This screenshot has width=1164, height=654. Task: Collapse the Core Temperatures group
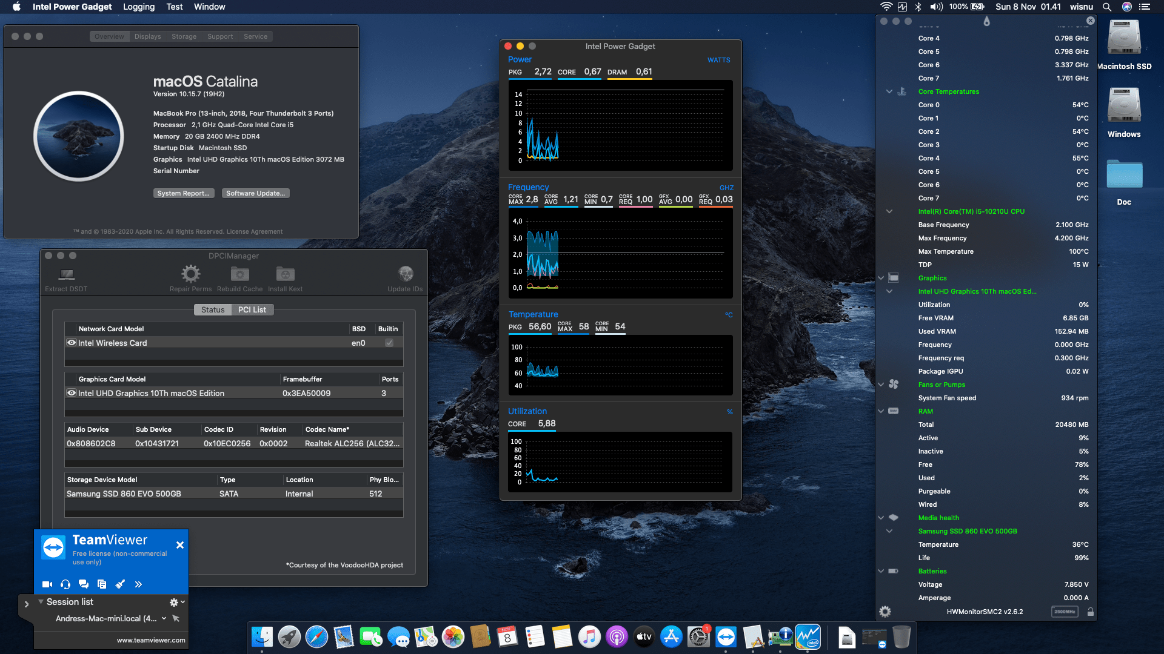click(889, 91)
